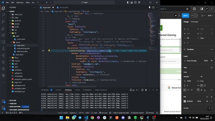Switch to Prototype tab in Figma
This screenshot has width=215, height=121.
point(195,22)
